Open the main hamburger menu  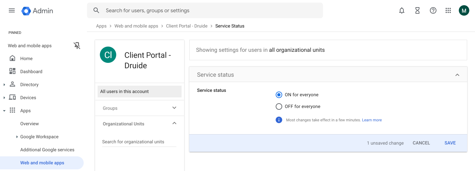tap(12, 10)
